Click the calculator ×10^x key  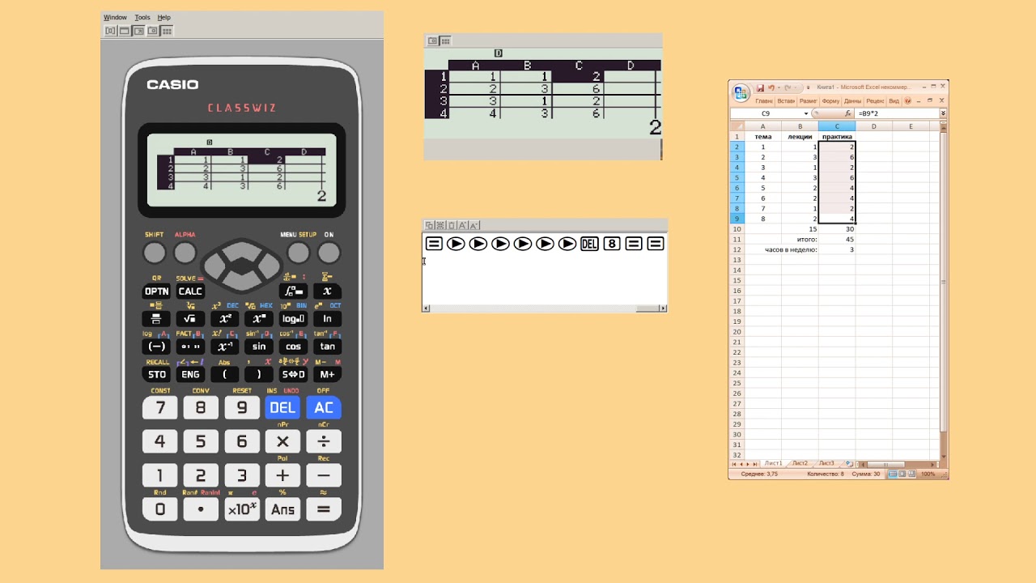point(242,509)
